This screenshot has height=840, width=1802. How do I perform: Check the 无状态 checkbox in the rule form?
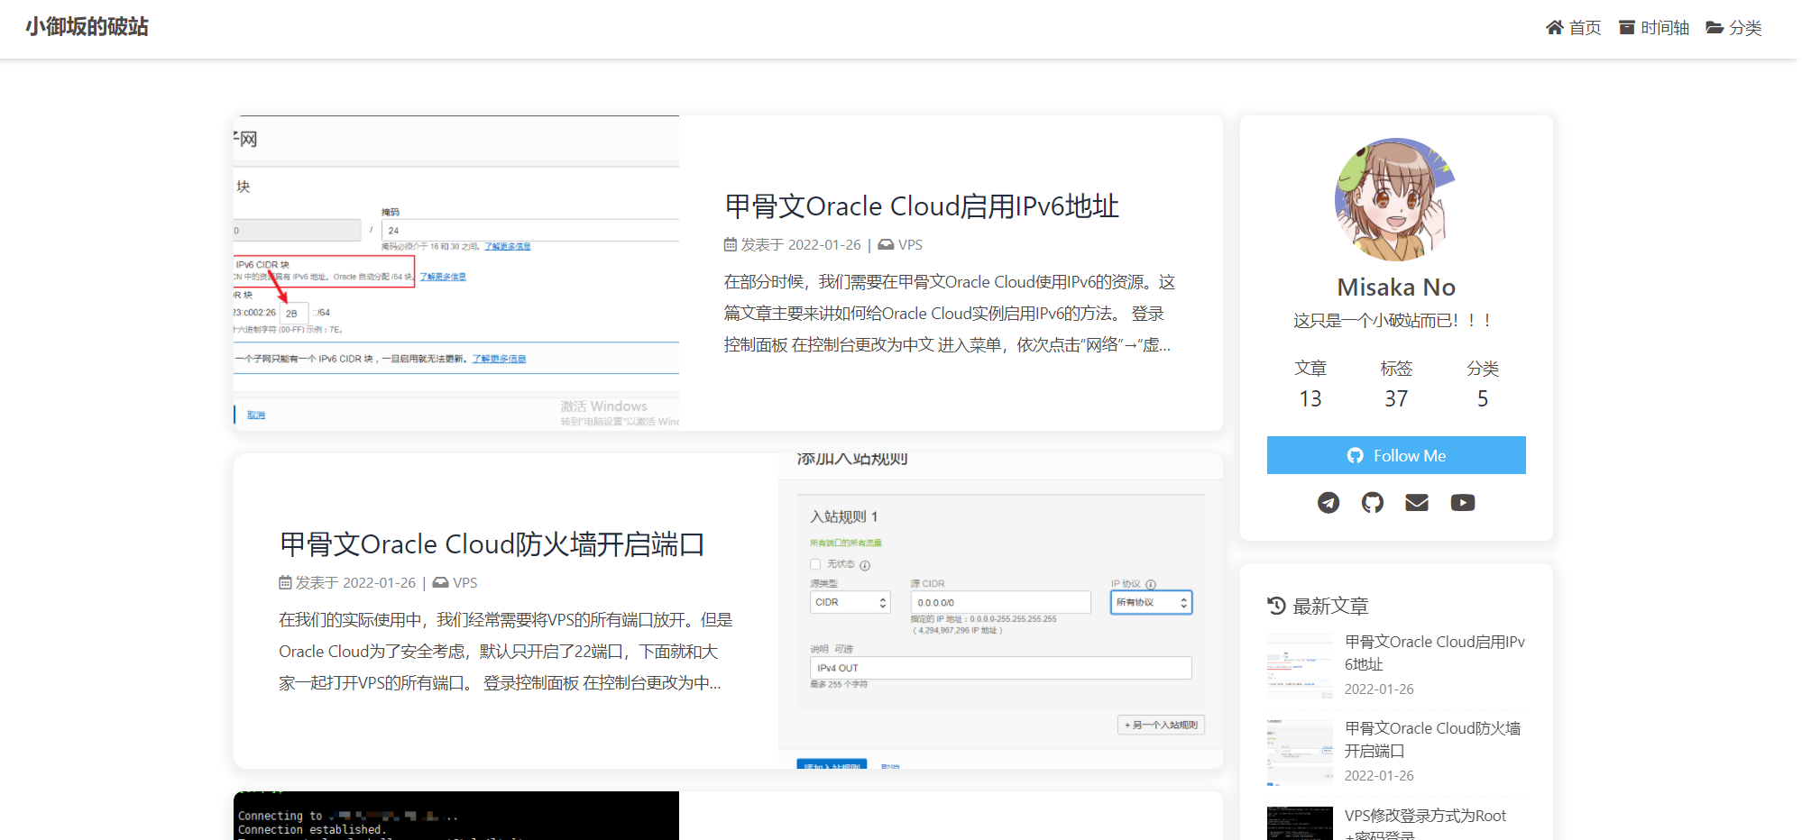pos(814,563)
